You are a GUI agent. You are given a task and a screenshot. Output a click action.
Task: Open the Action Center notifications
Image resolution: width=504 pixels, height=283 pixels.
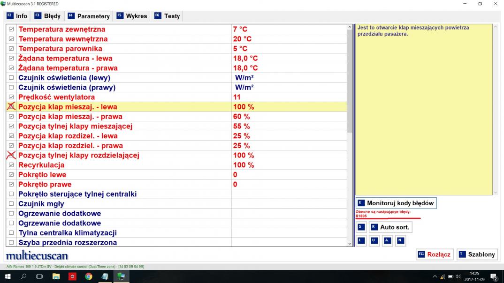coord(494,276)
